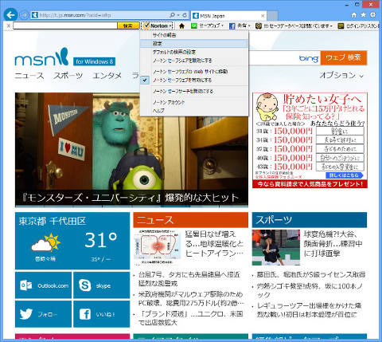Click the モンスターズ・ユニバーシティ headline caption
This screenshot has height=342, width=382.
pos(130,198)
